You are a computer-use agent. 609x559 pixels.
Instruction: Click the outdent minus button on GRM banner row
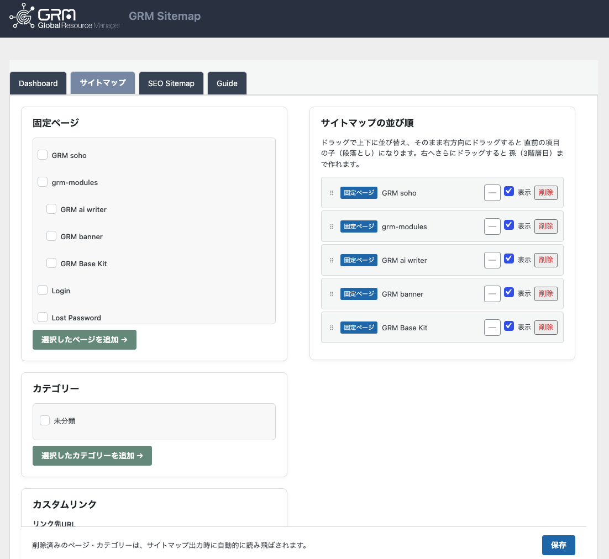tap(492, 294)
